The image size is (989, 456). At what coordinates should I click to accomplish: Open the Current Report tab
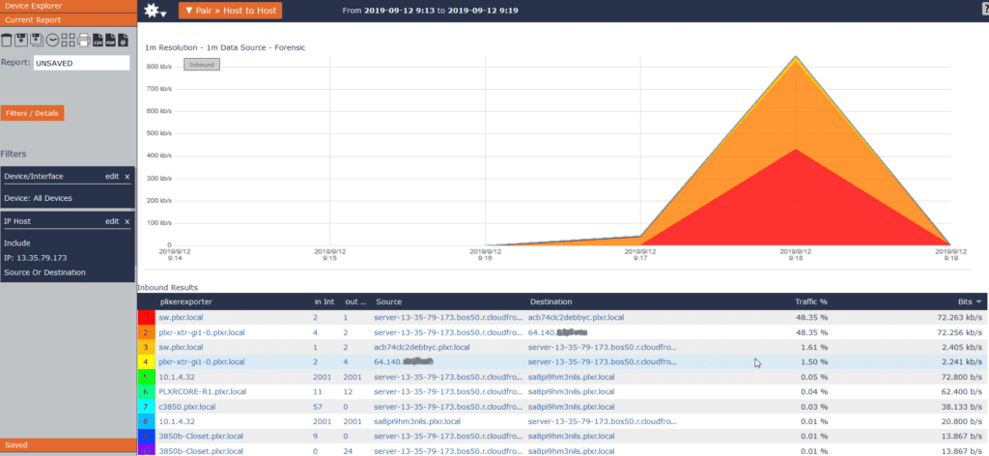(x=69, y=20)
